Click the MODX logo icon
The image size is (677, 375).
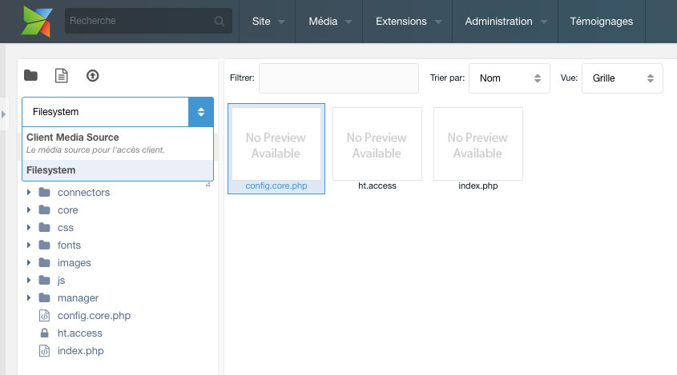coord(37,21)
